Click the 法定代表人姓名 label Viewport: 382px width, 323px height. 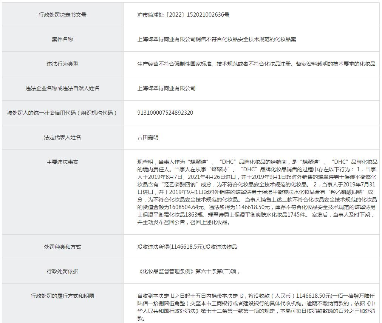point(62,137)
